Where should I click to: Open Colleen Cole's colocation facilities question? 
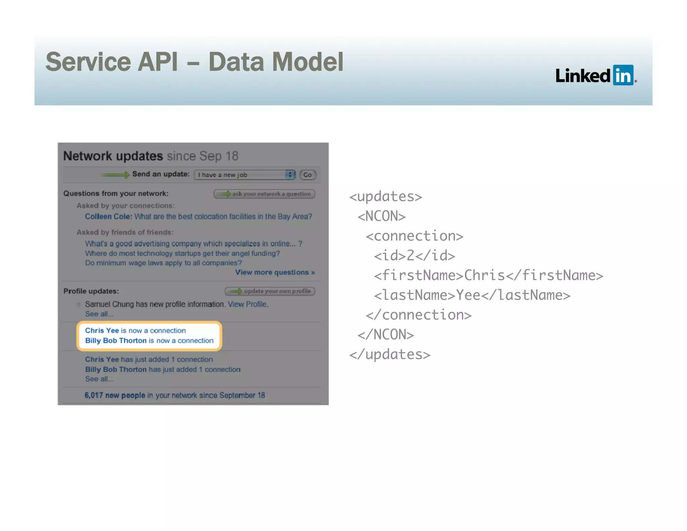(x=199, y=216)
